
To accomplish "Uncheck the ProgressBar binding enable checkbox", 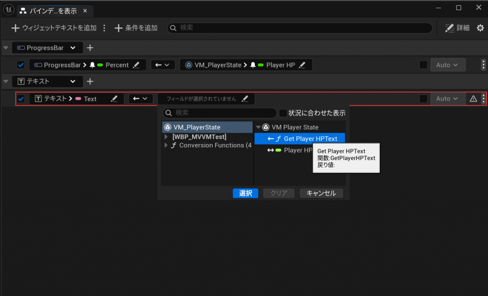I will 21,65.
